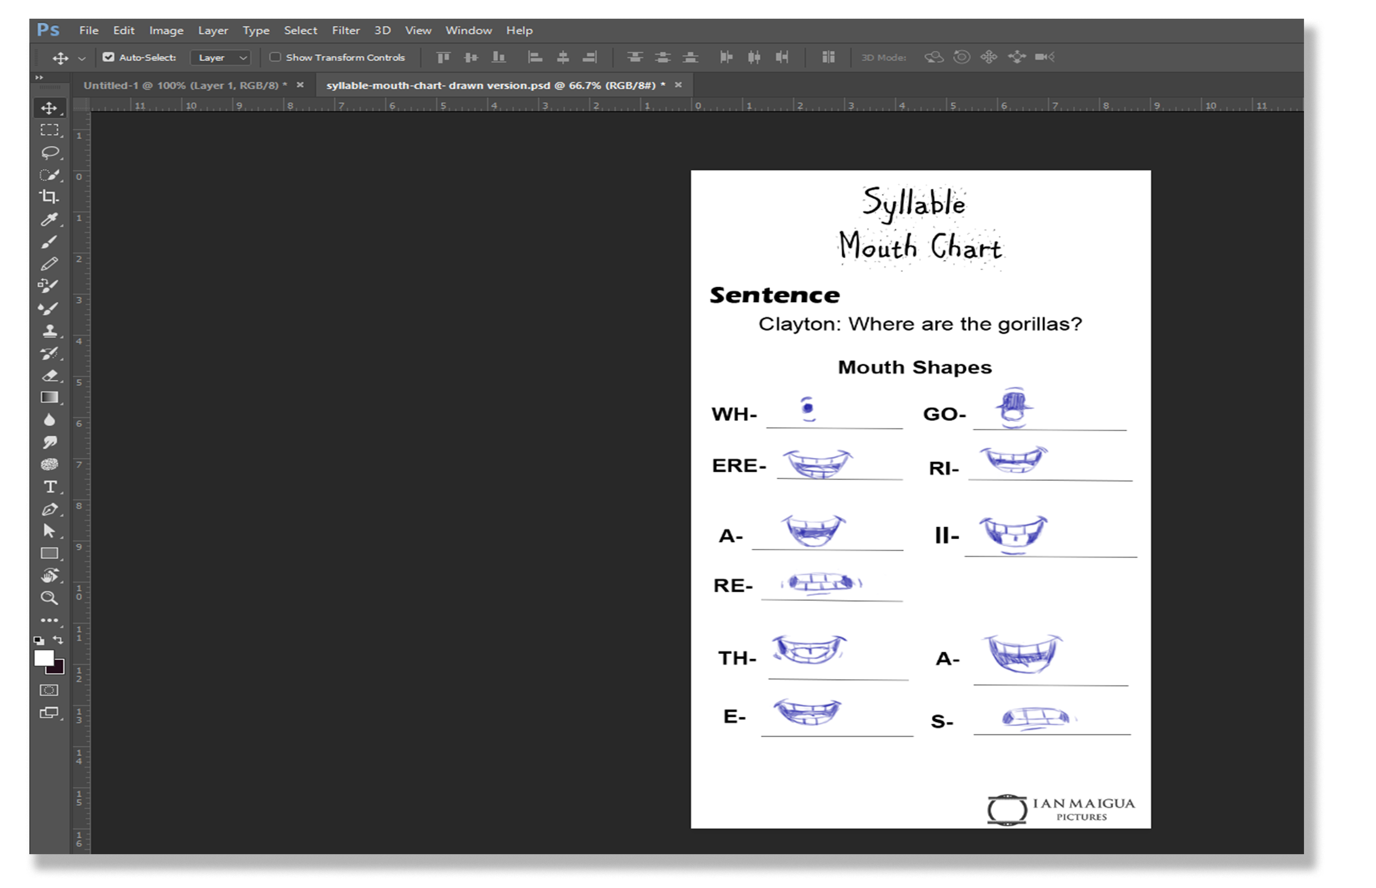Screen dimensions: 1376x888
Task: Click the distribute top edges icon
Action: (x=635, y=57)
